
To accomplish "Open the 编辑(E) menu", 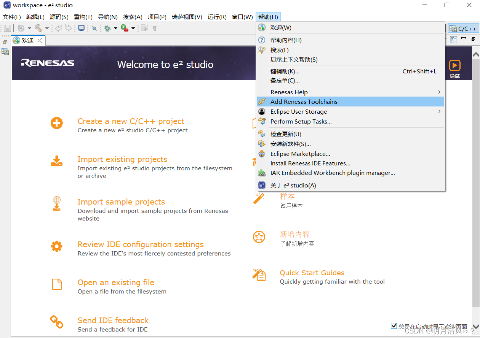I will click(x=35, y=17).
